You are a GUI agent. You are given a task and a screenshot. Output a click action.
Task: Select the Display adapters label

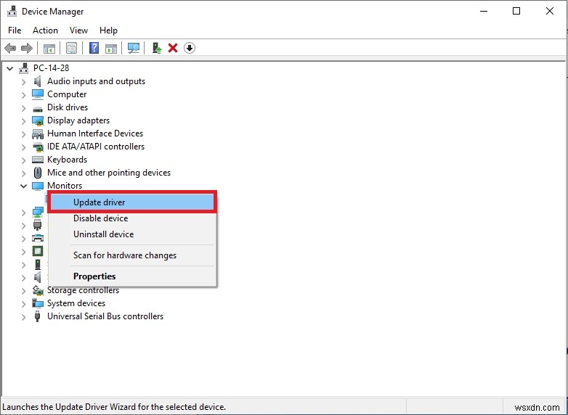click(78, 120)
